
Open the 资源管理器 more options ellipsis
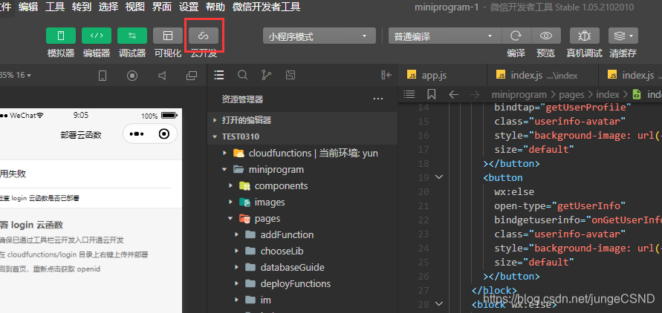coord(378,99)
